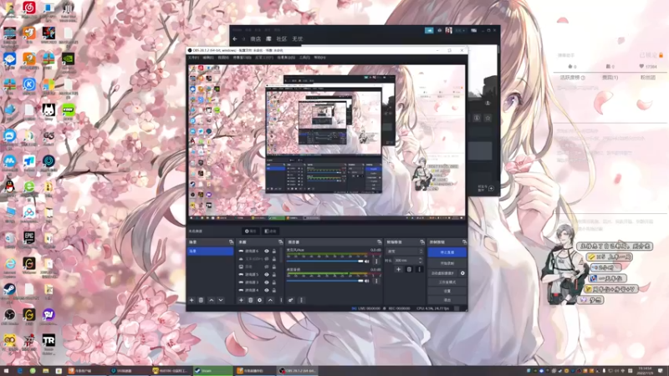
Task: Click the OBS preview canvas
Action: pos(327,140)
